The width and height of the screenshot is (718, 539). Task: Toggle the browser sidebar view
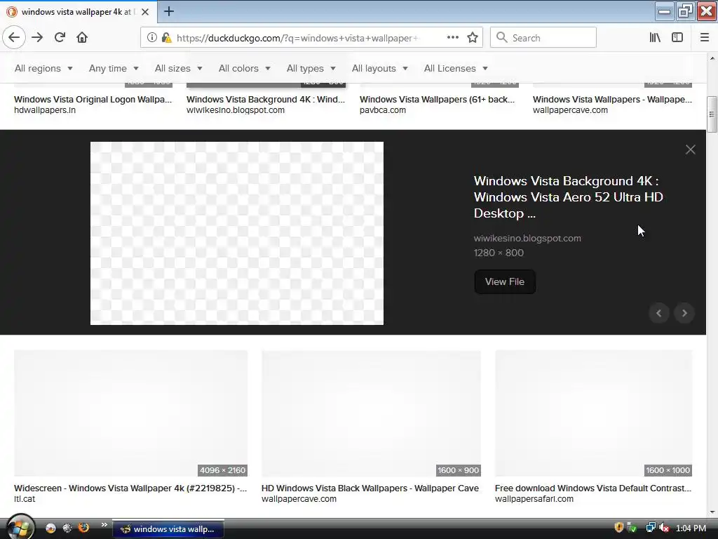677,38
